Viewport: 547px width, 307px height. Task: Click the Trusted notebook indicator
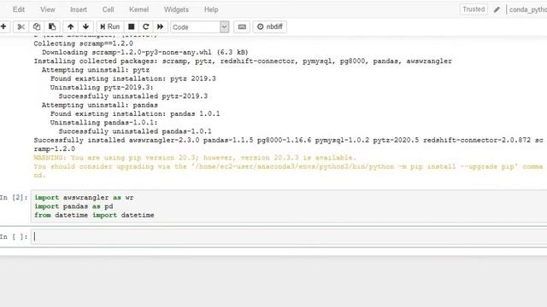click(473, 9)
